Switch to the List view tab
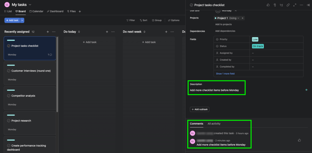 pos(8,11)
